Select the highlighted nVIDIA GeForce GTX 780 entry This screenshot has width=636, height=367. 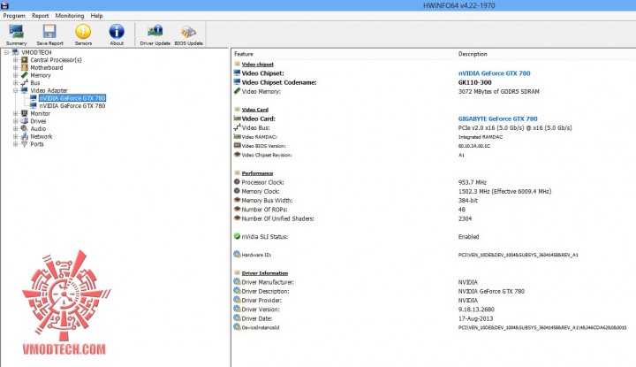(x=72, y=98)
